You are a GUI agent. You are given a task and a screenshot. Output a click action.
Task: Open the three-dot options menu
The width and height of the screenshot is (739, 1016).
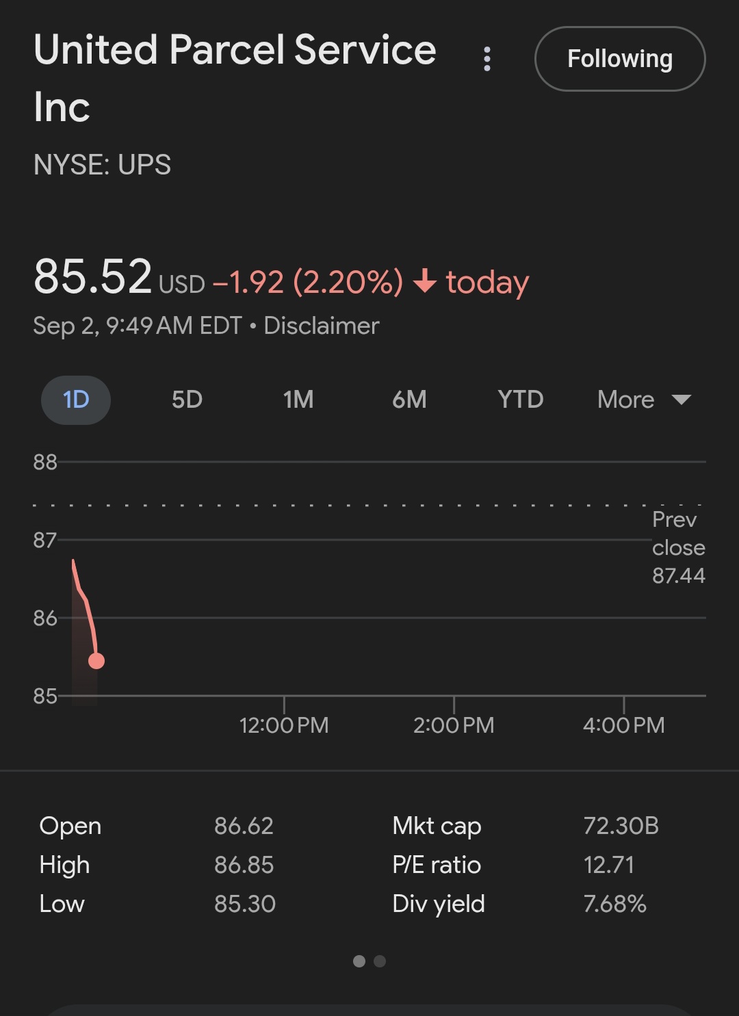(487, 59)
